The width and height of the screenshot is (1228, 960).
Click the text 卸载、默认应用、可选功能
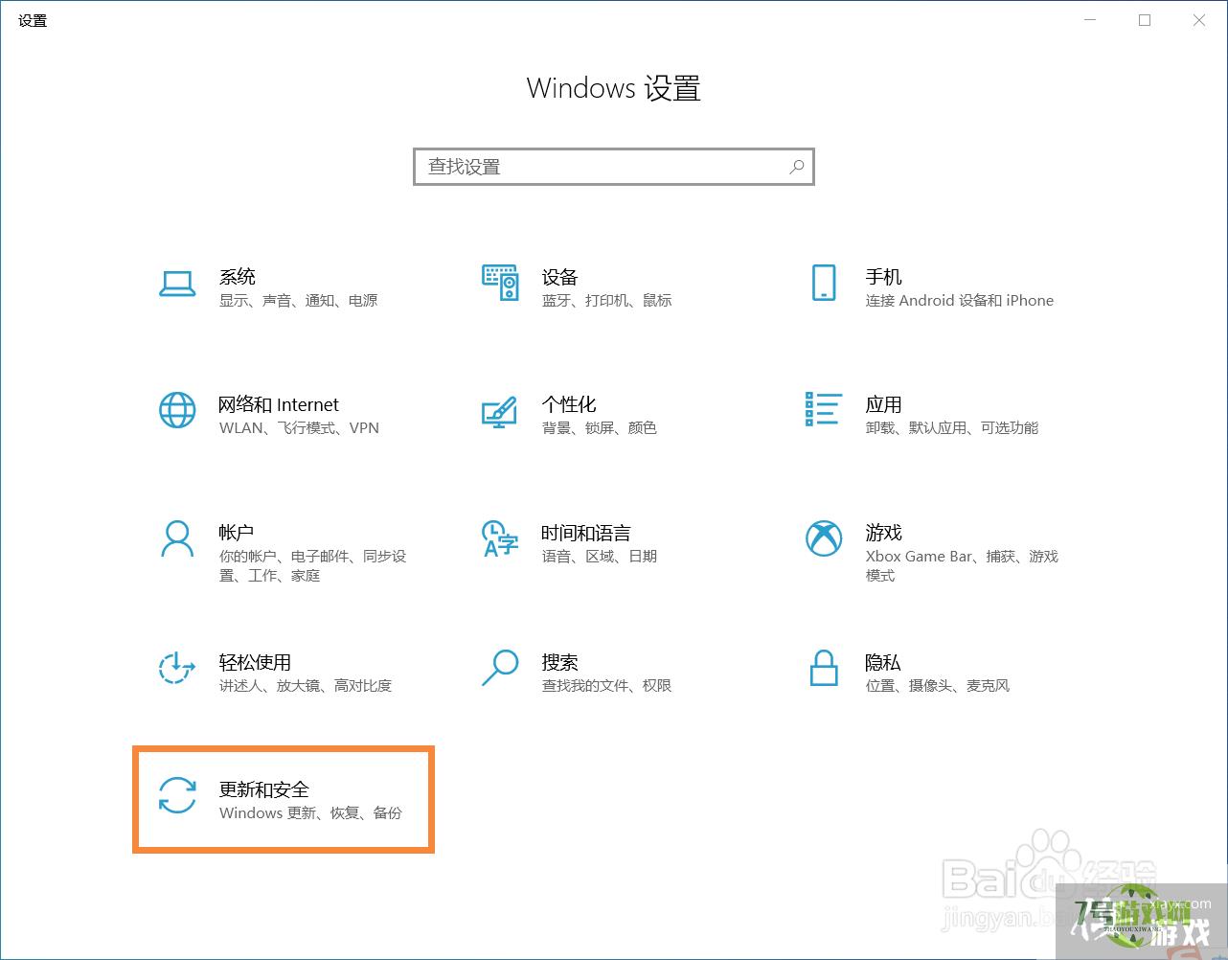tap(952, 428)
